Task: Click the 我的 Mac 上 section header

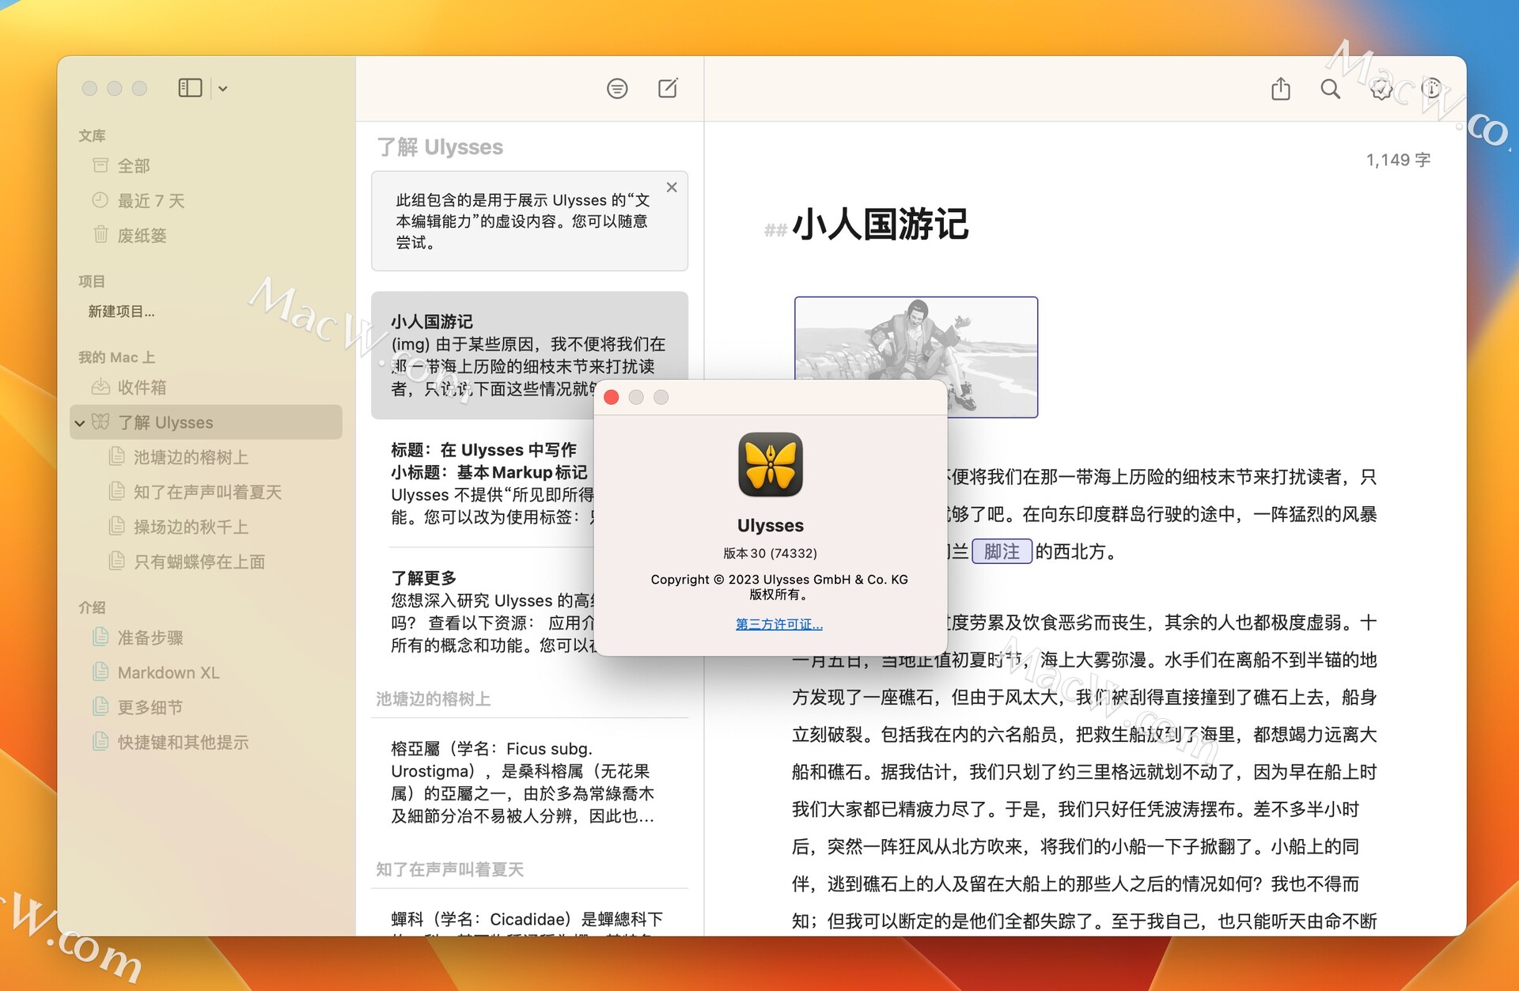Action: point(116,357)
